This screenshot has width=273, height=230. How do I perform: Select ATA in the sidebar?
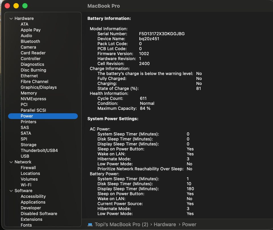click(24, 24)
